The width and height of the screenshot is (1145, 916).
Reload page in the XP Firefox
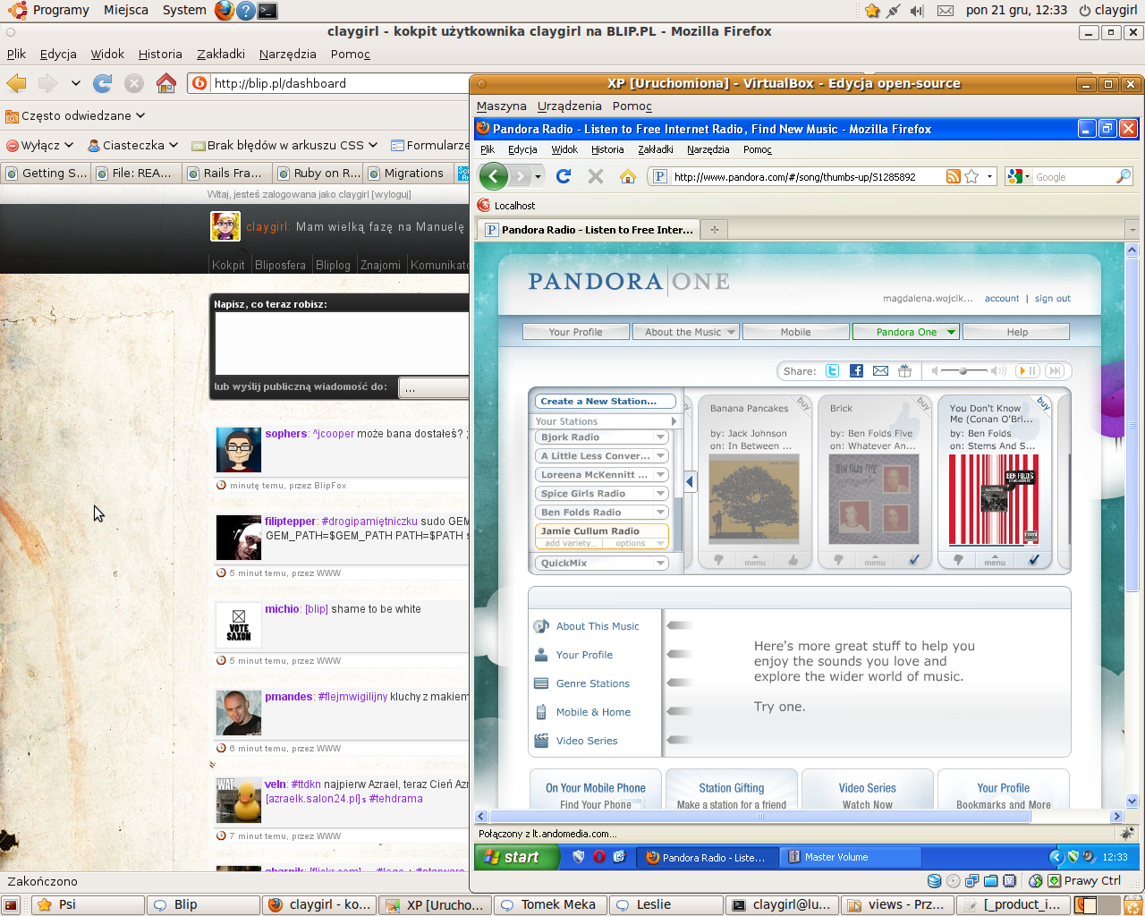click(564, 176)
